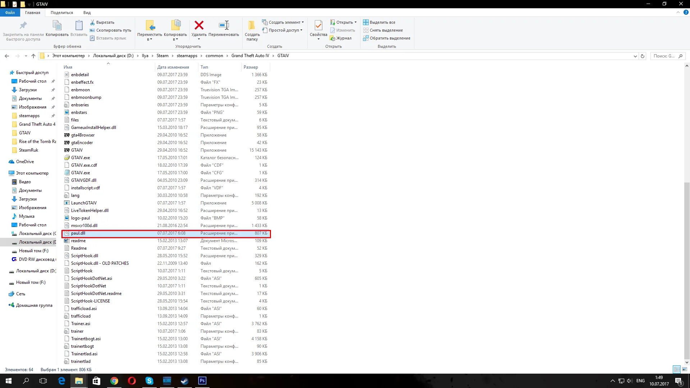This screenshot has height=388, width=690.
Task: Select the Trainer.asi file
Action: (80, 324)
